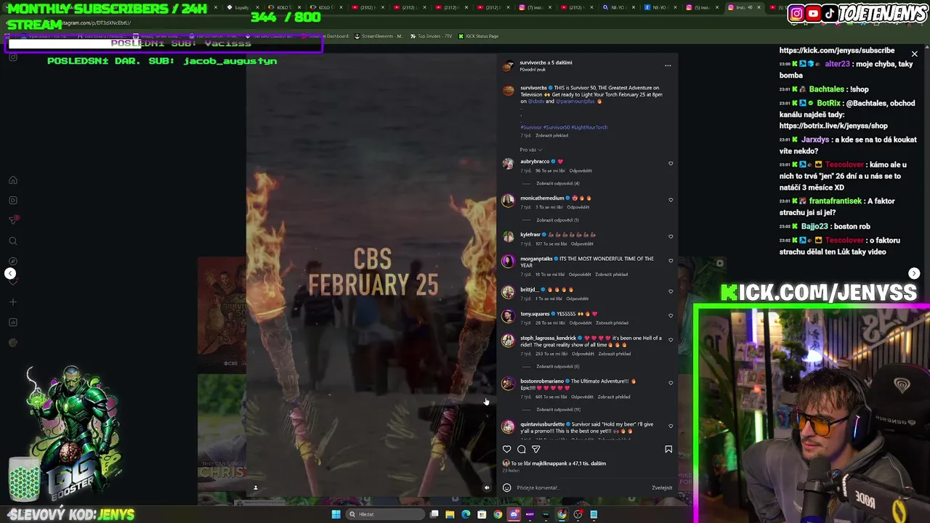
Task: Save post with bookmark icon
Action: click(x=668, y=449)
